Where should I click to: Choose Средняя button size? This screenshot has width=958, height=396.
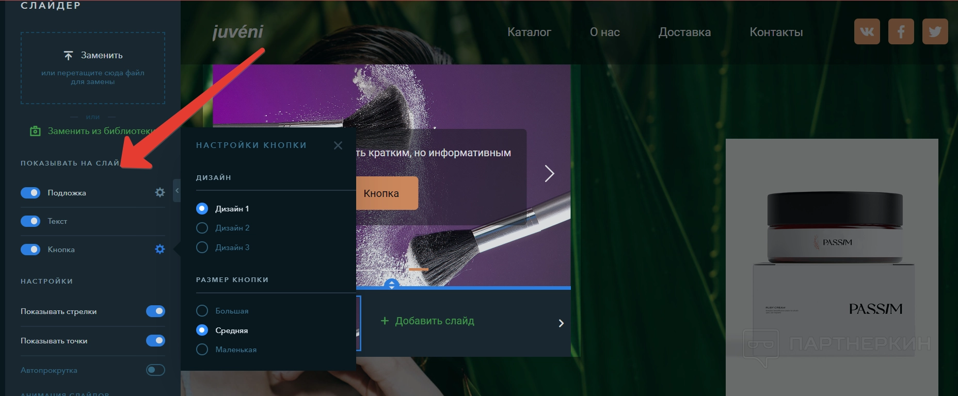pos(202,330)
